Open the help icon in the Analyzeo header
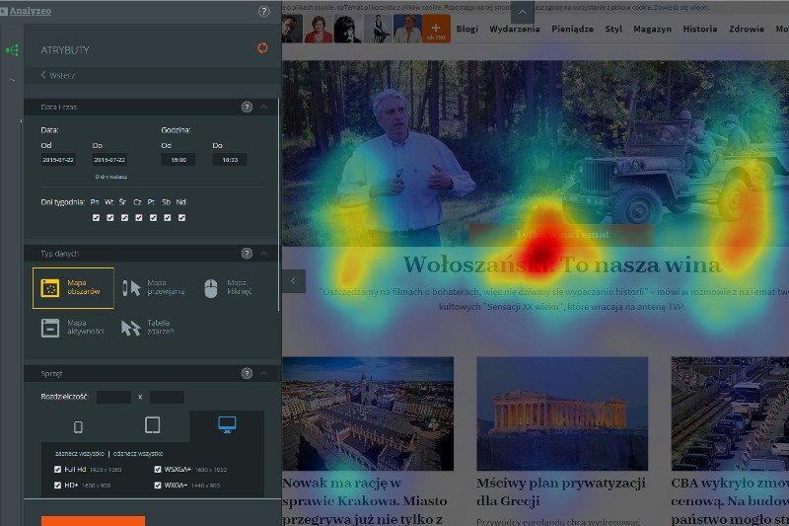This screenshot has width=789, height=526. [263, 11]
